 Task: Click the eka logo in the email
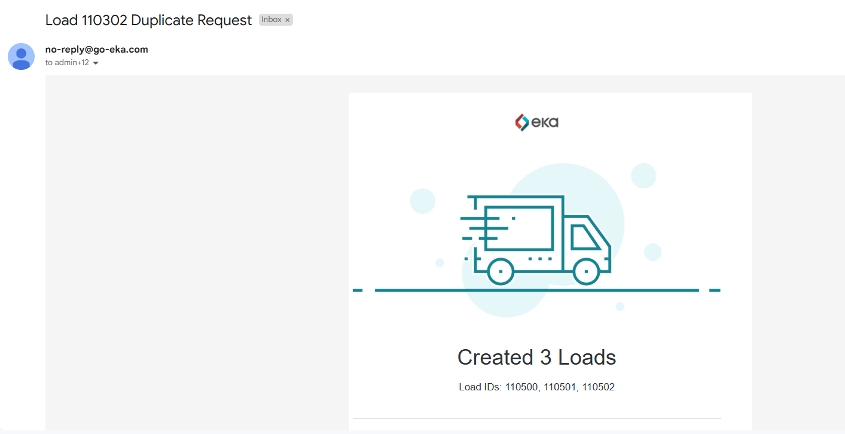(536, 123)
